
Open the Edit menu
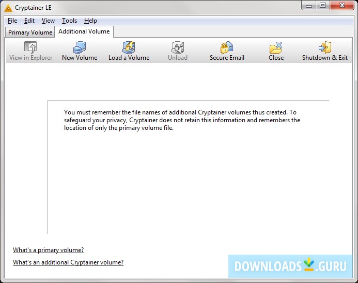click(29, 21)
